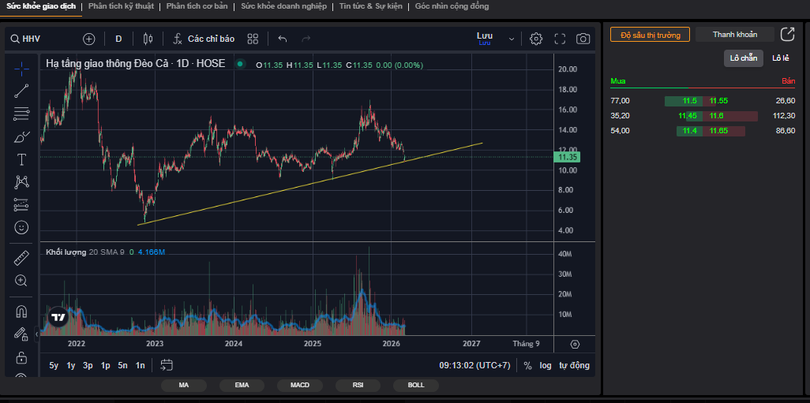
Task: Open the Các chỉ báo indicators menu
Action: tap(204, 39)
